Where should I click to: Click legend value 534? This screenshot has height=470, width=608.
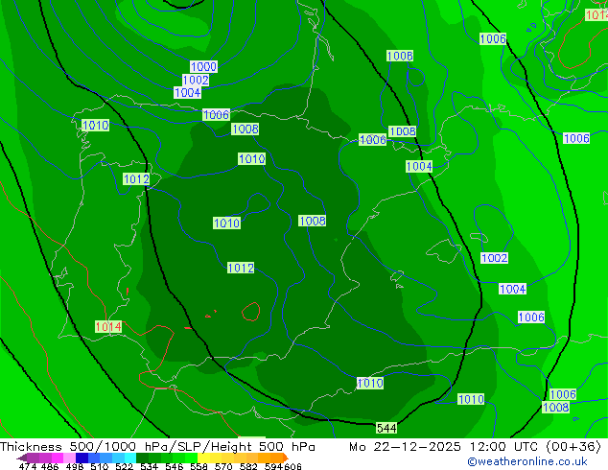point(149,466)
